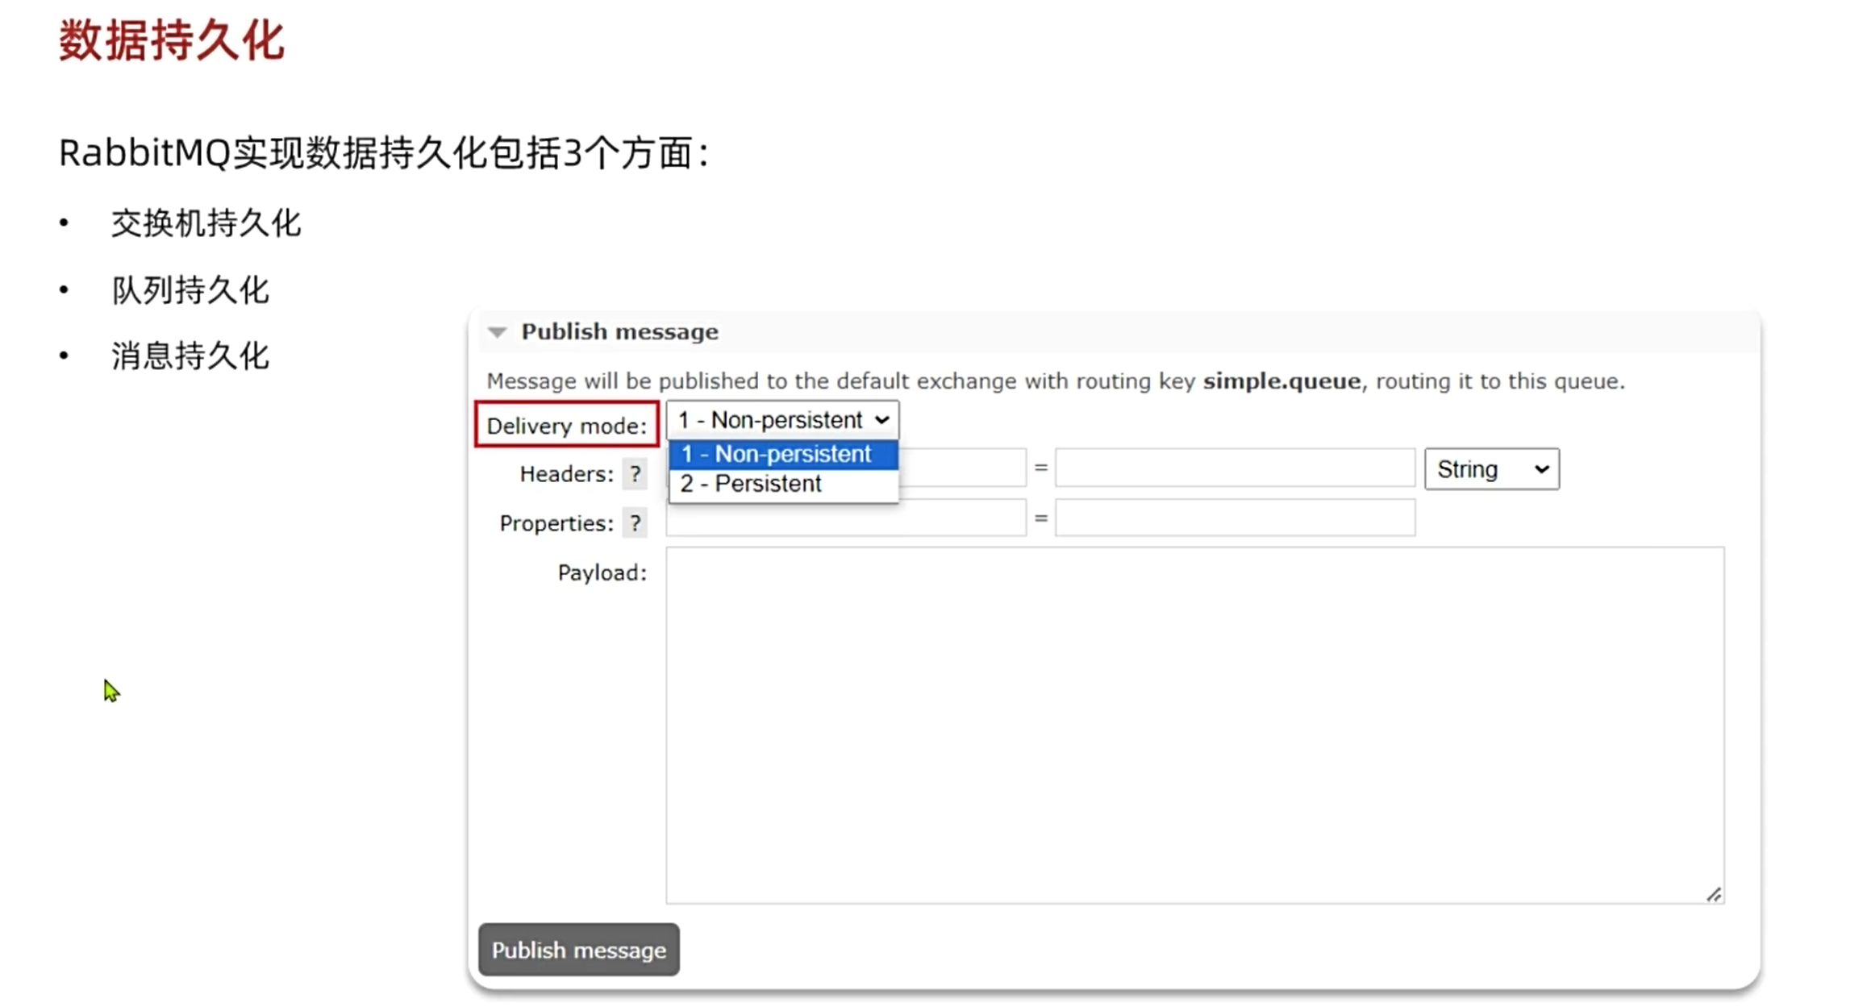Click the Properties label
1867x1007 pixels.
coord(556,523)
